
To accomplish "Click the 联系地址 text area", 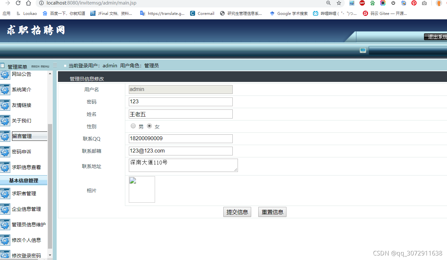I will coord(183,165).
